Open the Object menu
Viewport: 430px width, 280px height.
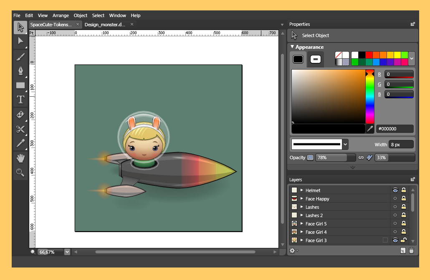80,15
